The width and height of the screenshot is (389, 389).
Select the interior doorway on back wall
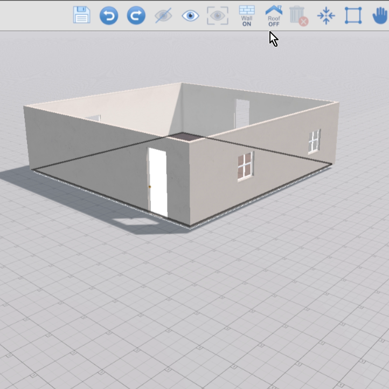[x=242, y=114]
